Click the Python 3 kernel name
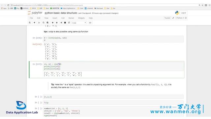This screenshot has width=211, height=119. pos(180,18)
